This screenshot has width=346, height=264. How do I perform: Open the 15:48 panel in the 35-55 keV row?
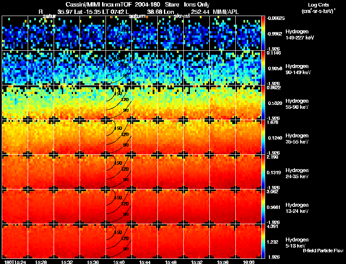click(170, 137)
